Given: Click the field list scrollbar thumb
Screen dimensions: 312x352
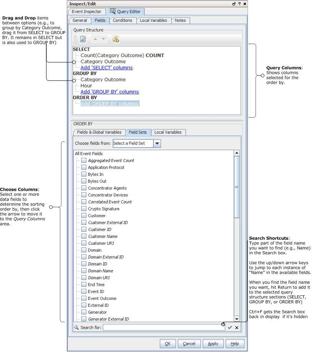Looking at the screenshot, I should coord(237,187).
